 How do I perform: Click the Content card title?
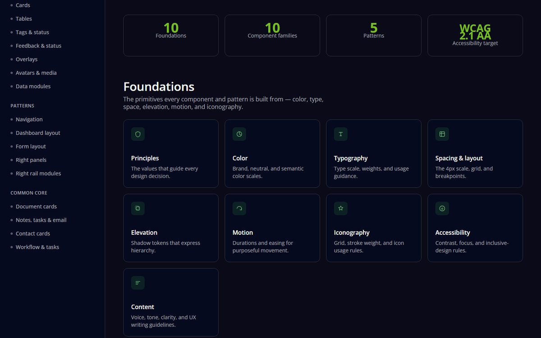[x=142, y=307]
